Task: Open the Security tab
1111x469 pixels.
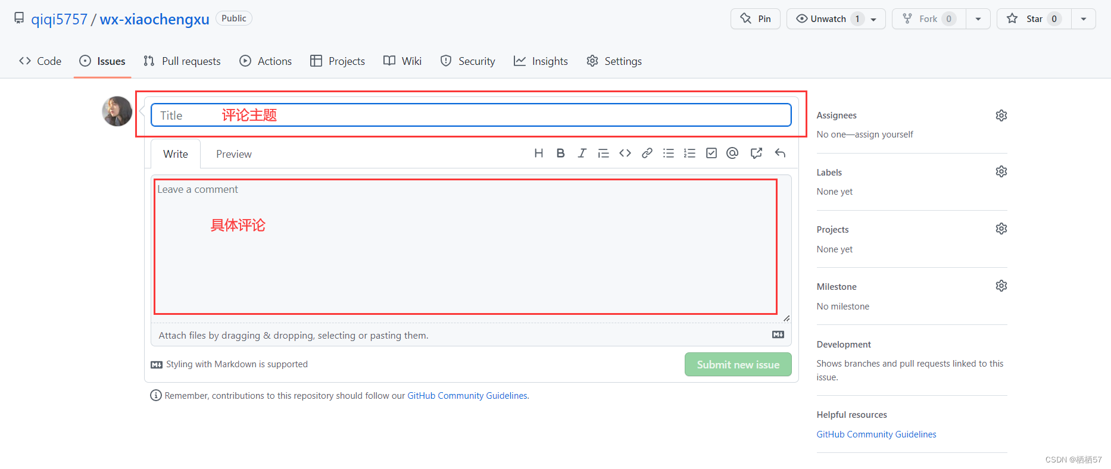Action: coord(468,61)
